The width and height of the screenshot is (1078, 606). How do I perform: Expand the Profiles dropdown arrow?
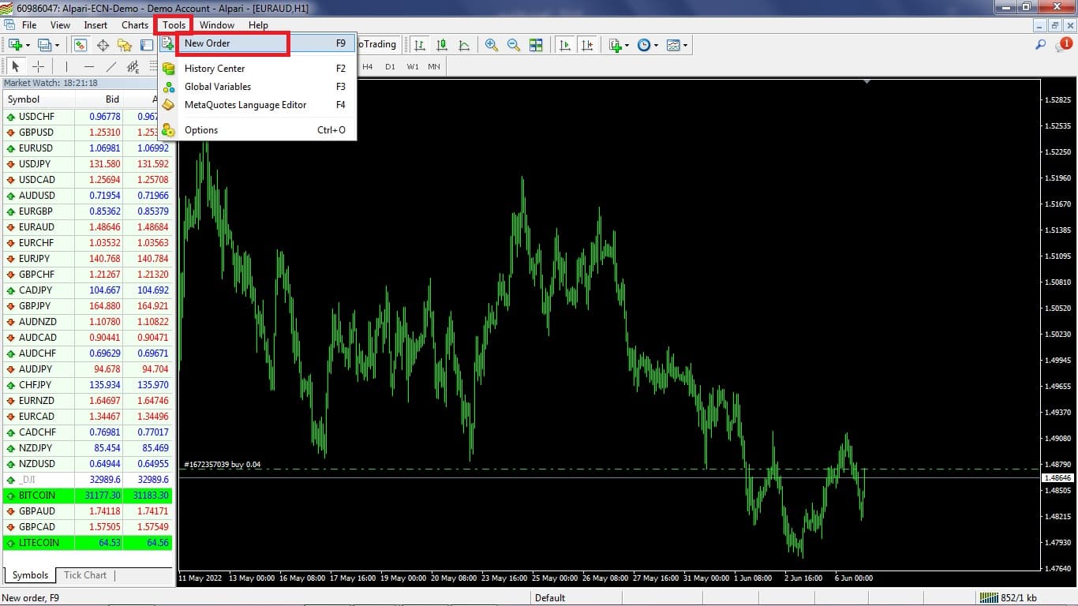point(58,45)
